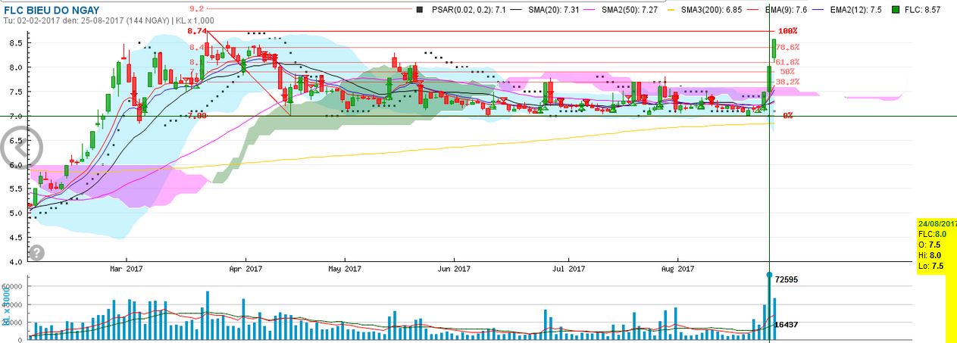
Task: Click the Hi: 8.0 value in tooltip
Action: coord(929,256)
